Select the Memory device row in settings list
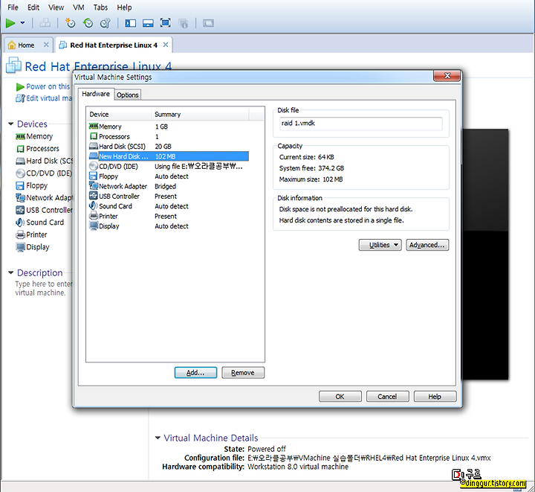 pos(169,127)
